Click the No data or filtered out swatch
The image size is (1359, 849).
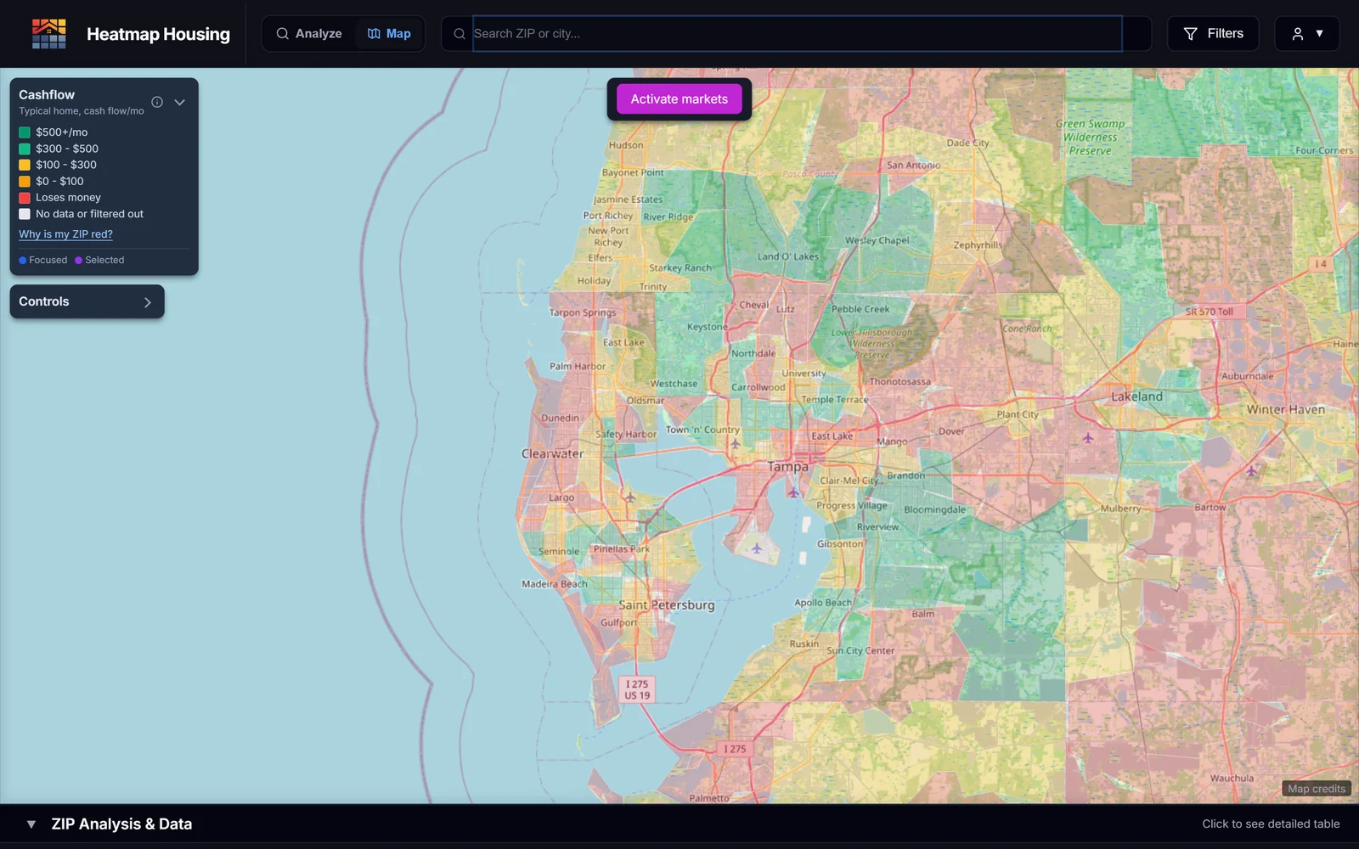(25, 214)
